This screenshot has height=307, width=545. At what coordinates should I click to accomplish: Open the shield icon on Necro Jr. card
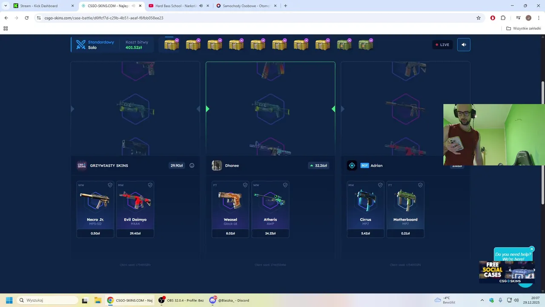click(110, 185)
